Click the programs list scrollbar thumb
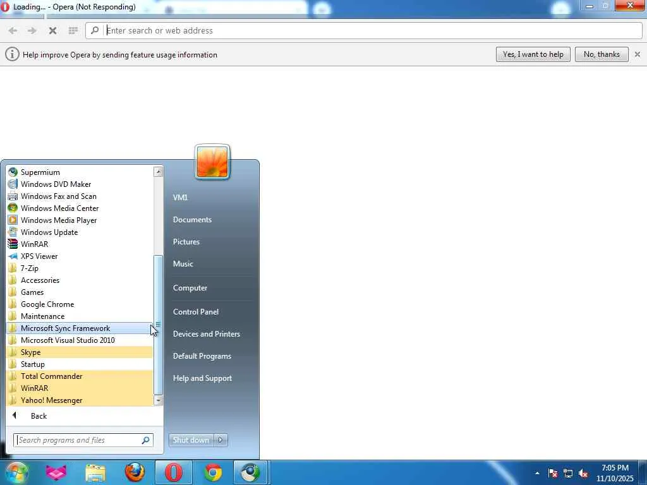Viewport: 647px width, 485px height. [x=158, y=325]
